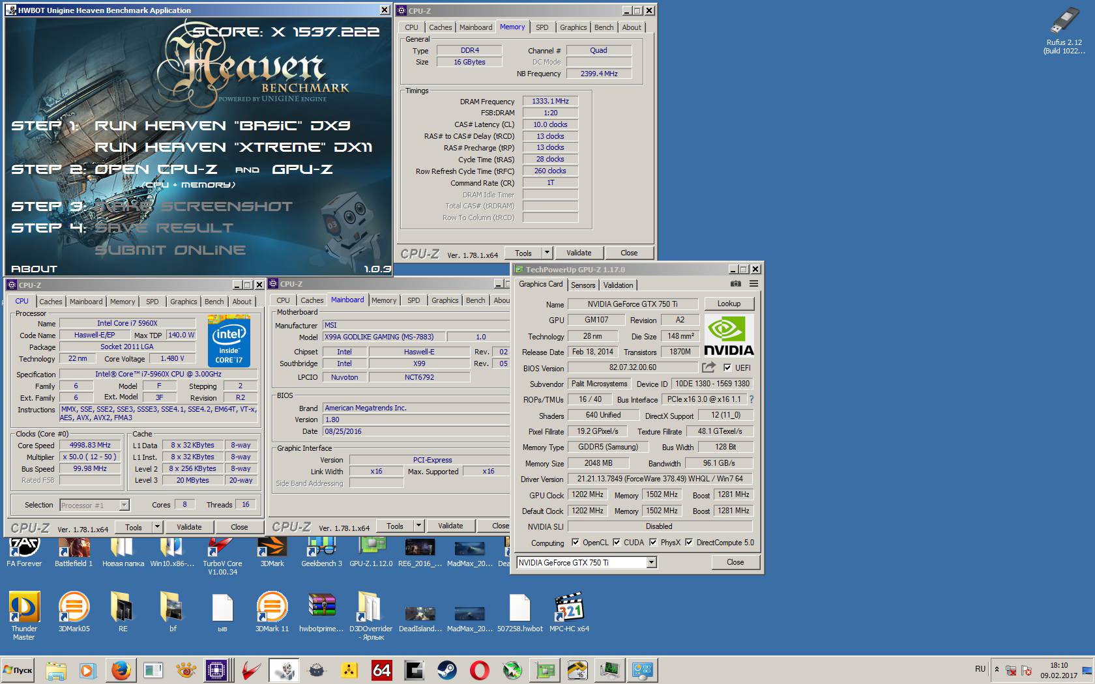Click Save Result in Heaven Benchmark
1095x684 pixels.
click(x=164, y=228)
